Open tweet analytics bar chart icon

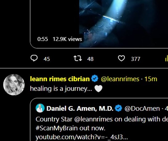point(165,58)
